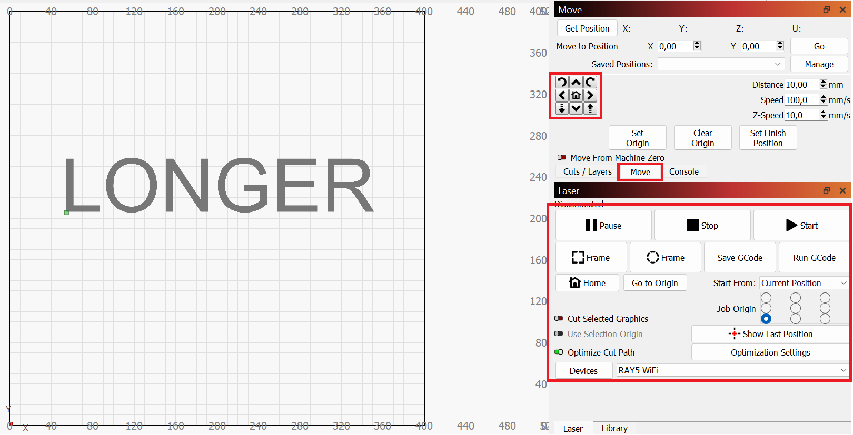Jog laser left with the left arrow

coord(562,95)
